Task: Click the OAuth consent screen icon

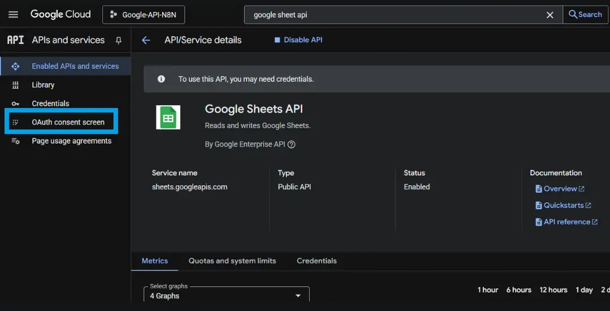Action: 16,122
